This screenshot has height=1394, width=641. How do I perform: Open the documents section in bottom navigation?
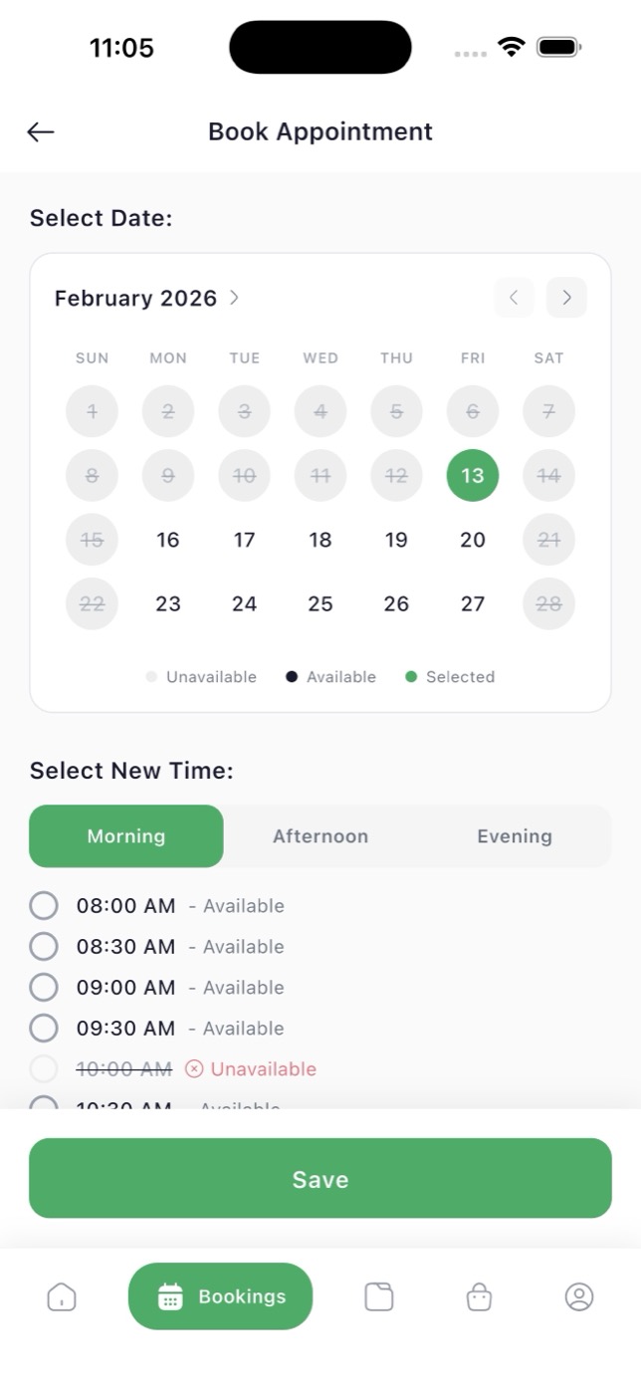pos(379,1296)
